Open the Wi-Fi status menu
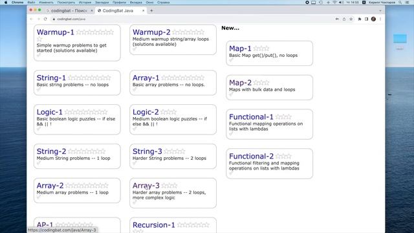The image size is (414, 233). pos(334,3)
